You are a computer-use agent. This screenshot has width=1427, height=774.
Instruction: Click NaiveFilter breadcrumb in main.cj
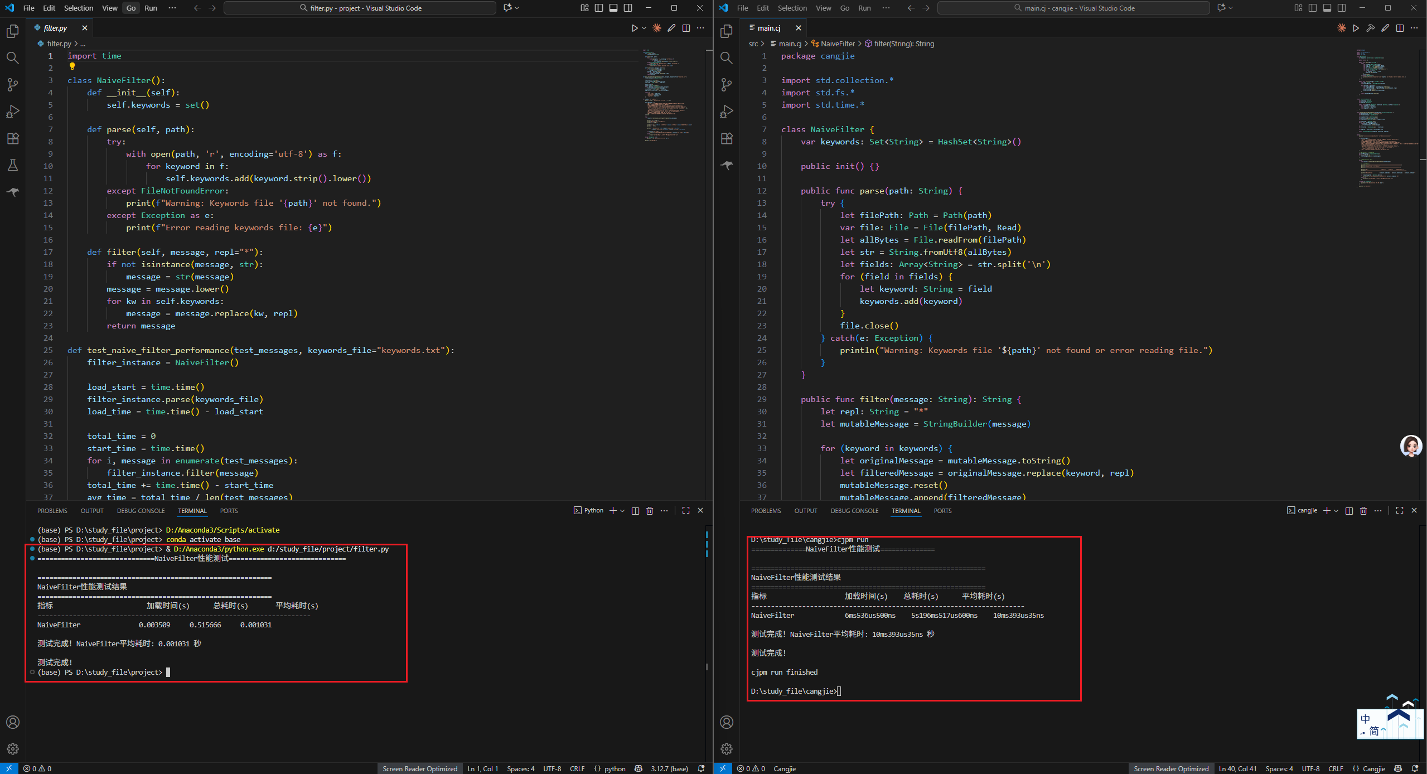[837, 43]
